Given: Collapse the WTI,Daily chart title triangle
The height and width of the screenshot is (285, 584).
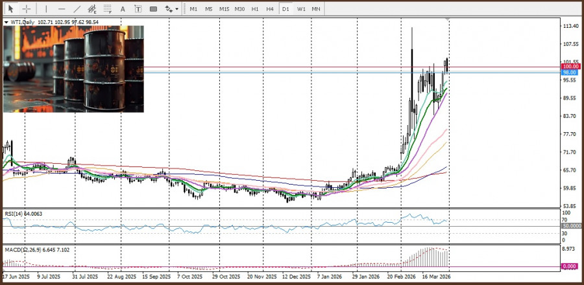Looking at the screenshot, I should tap(6, 23).
